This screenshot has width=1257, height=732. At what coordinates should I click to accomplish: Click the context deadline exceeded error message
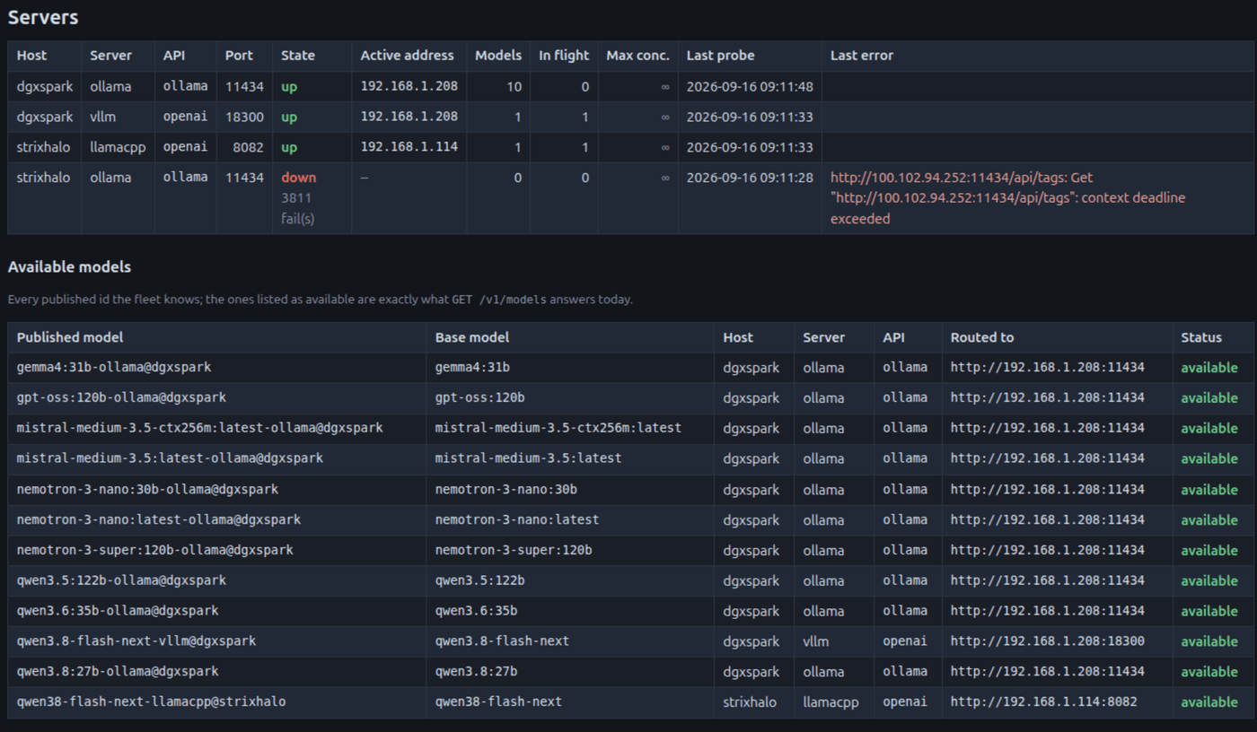pyautogui.click(x=1009, y=198)
